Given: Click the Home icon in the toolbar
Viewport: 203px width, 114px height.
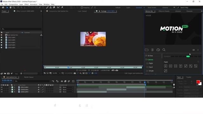Looking at the screenshot, I should point(3,8).
